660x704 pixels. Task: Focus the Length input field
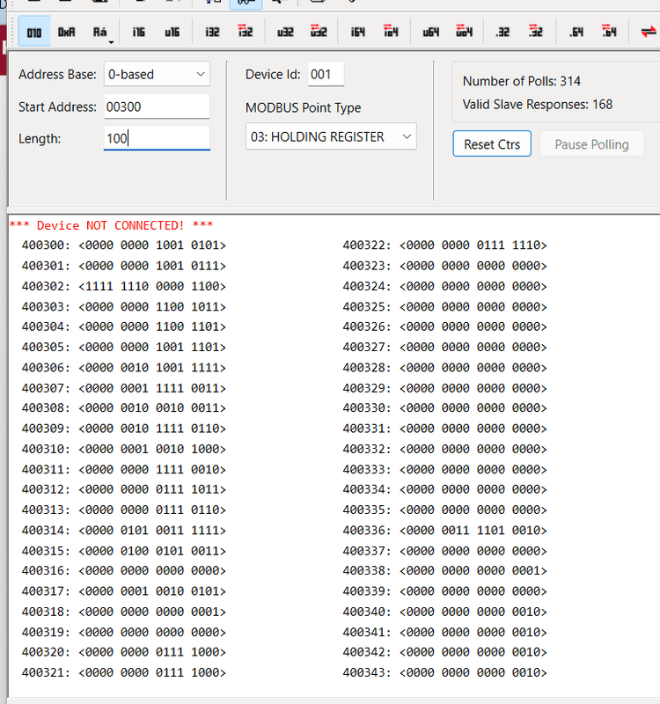click(157, 138)
